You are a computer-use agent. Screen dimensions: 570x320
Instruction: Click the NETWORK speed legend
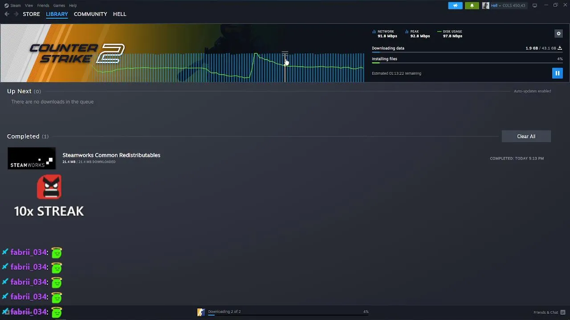(384, 34)
